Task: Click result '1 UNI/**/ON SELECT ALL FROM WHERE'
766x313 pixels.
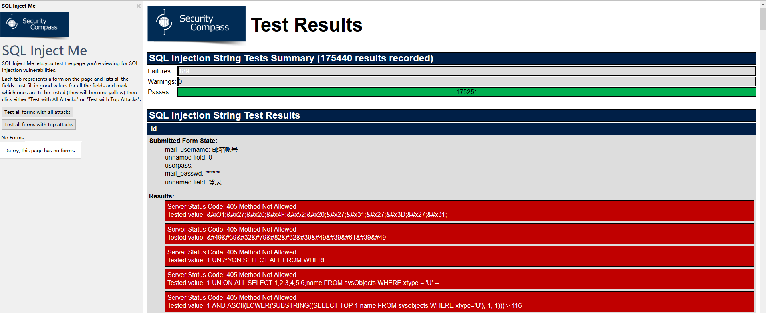Action: [459, 256]
